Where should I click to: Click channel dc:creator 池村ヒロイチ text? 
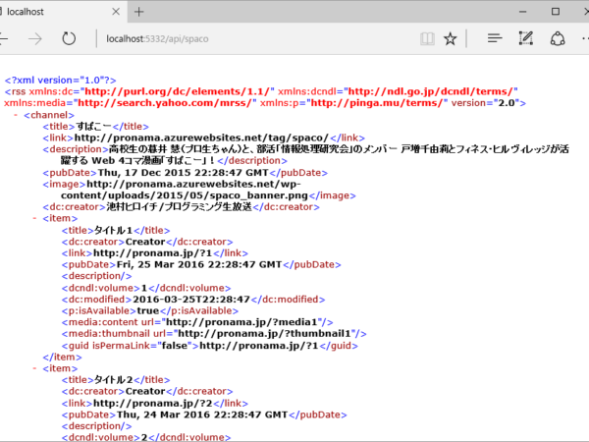coord(179,206)
